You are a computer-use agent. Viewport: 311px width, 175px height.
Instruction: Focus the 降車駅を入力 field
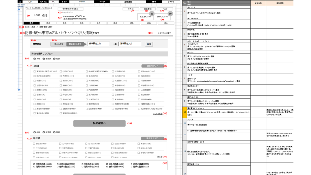130,44
